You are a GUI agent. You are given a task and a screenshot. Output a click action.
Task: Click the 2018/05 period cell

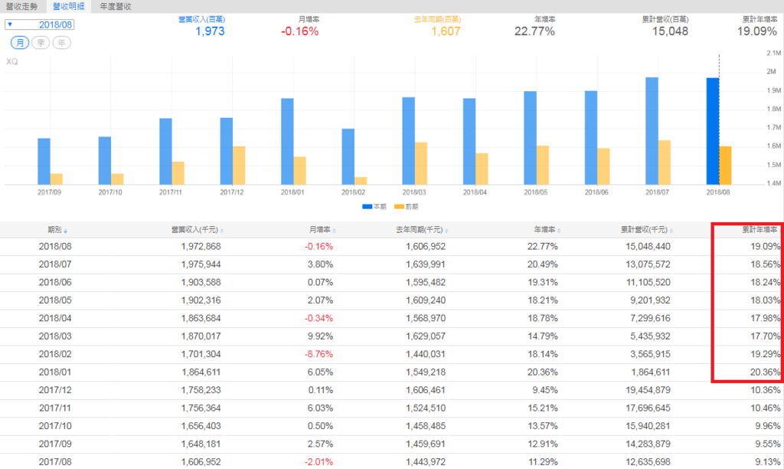55,300
